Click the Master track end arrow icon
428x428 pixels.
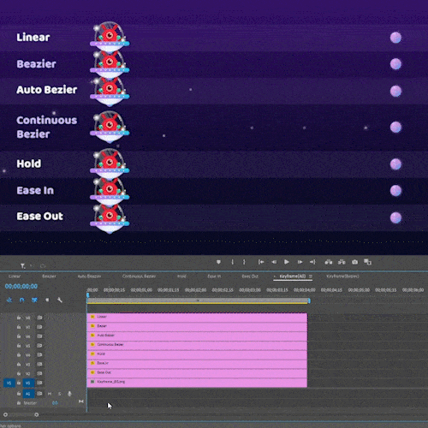click(x=81, y=401)
